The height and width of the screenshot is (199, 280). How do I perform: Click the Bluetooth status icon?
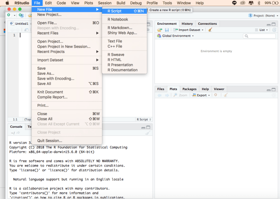point(259,3)
